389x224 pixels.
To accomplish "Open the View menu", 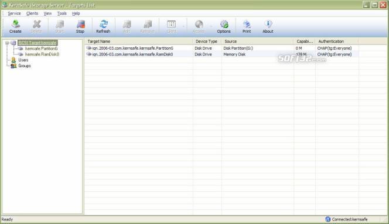I will coord(47,13).
